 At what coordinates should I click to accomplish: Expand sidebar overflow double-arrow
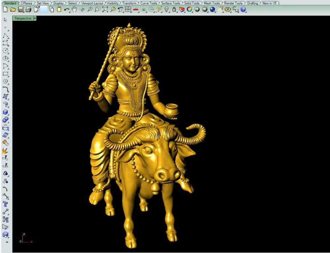click(7, 242)
